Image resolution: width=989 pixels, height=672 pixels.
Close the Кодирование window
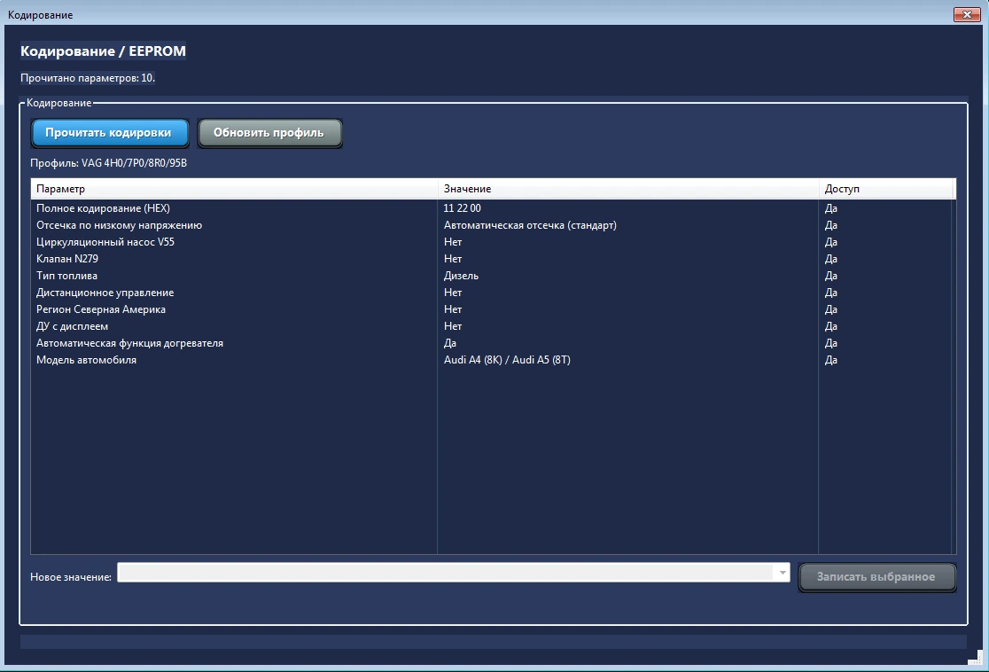[x=966, y=14]
